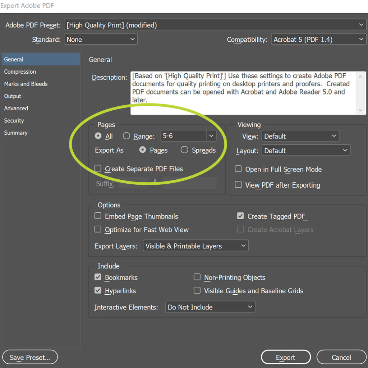Switch to the Security section
368x368 pixels.
pos(41,120)
